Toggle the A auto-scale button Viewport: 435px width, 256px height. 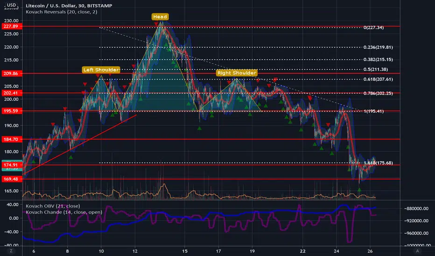click(417, 251)
